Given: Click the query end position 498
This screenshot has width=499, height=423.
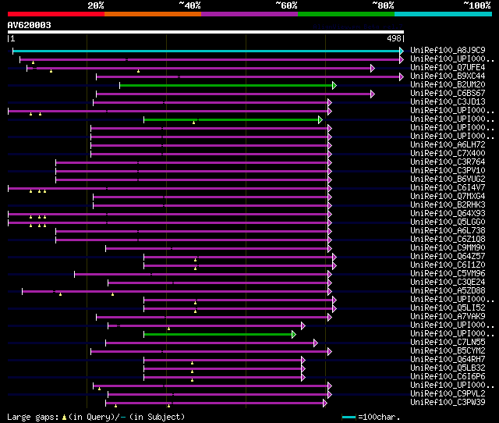Looking at the screenshot, I should click(394, 38).
